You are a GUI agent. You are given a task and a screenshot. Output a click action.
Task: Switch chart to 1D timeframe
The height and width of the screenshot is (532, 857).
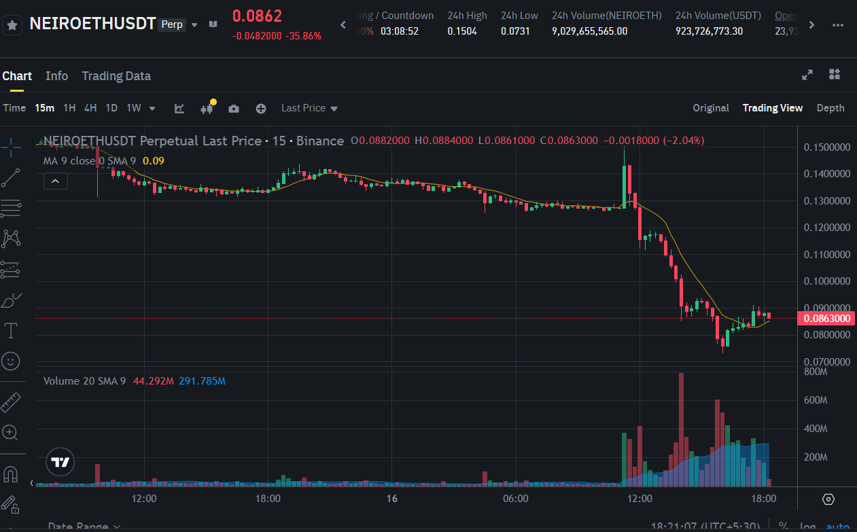click(111, 107)
